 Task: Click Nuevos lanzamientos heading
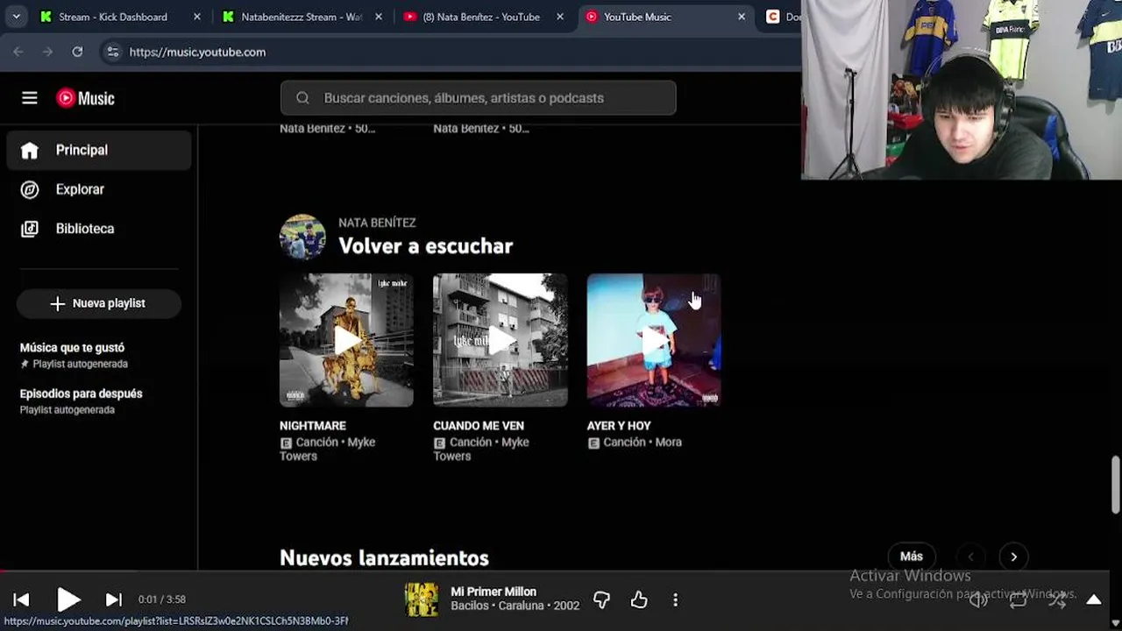tap(384, 557)
